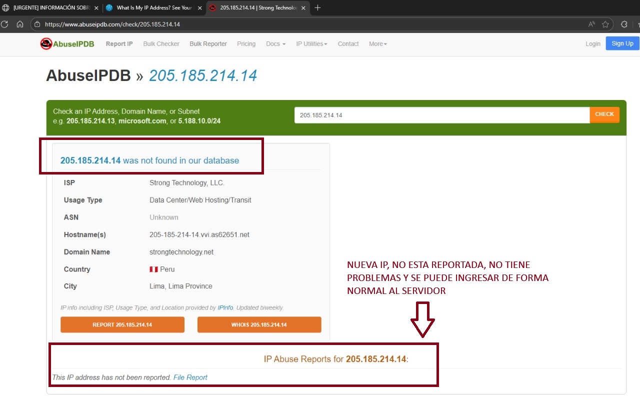This screenshot has width=640, height=398.
Task: Click the orange CHECK button
Action: [x=604, y=114]
